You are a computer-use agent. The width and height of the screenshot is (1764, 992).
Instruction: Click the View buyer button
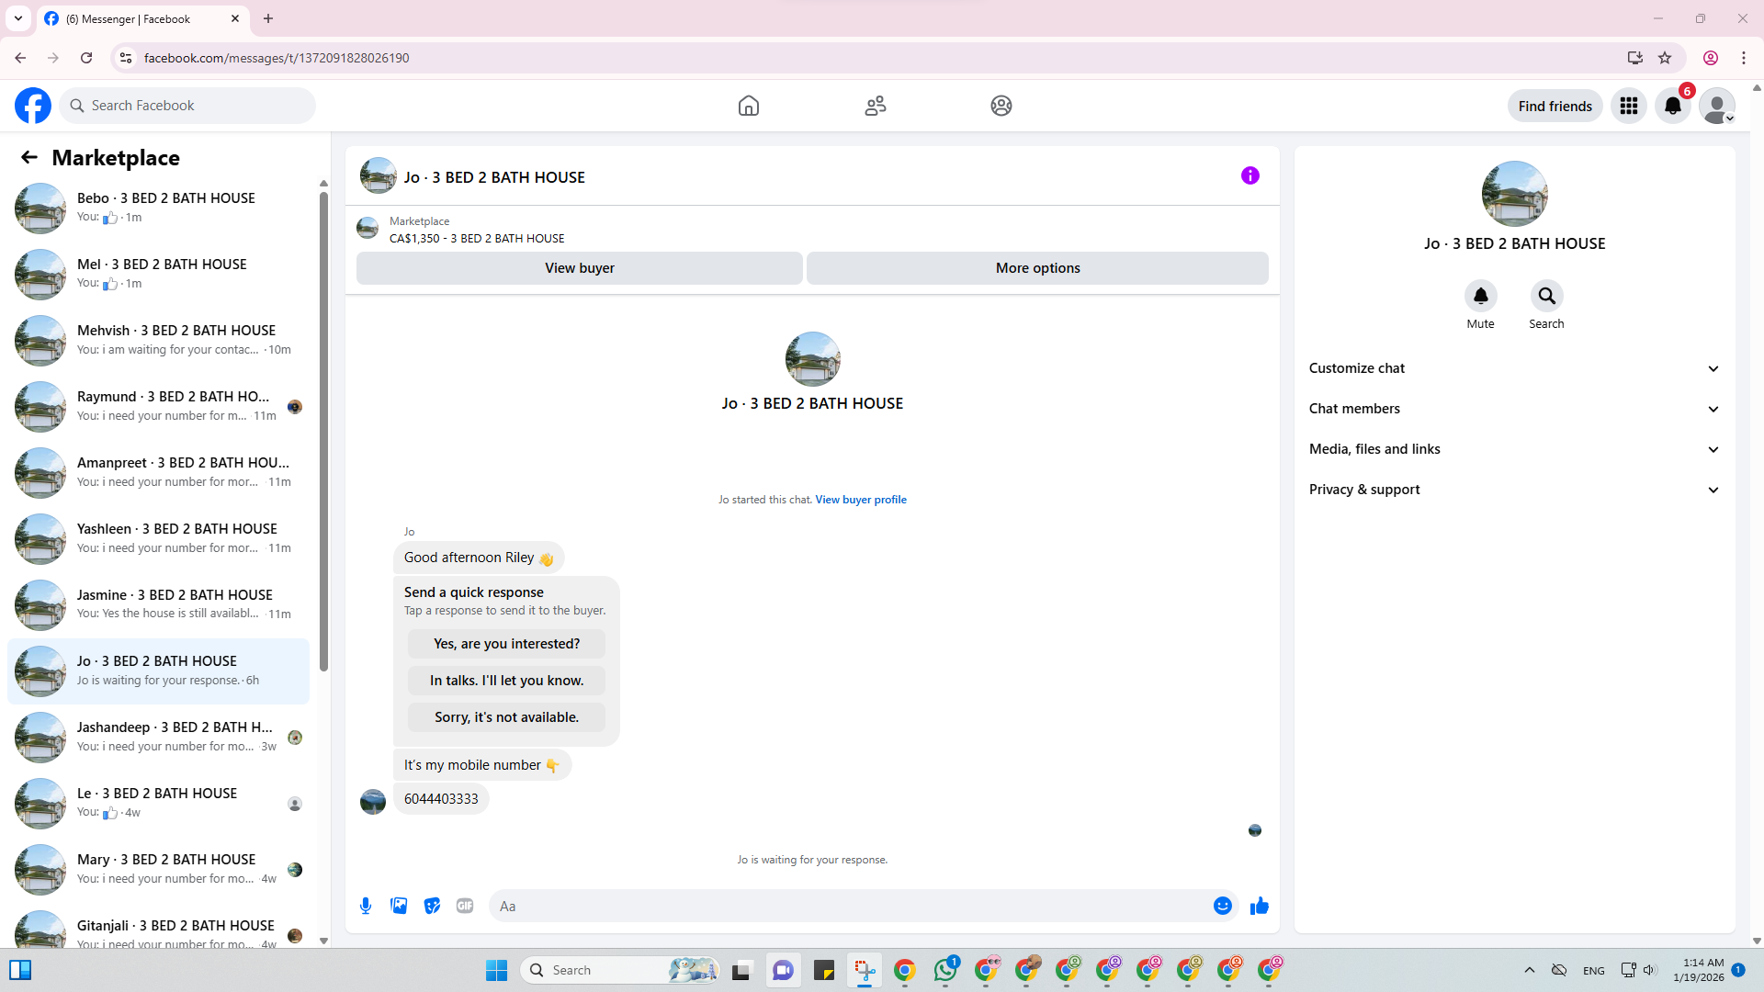pos(580,268)
